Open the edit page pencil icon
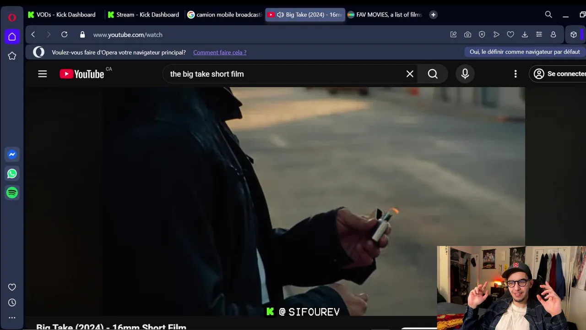This screenshot has height=330, width=586. 453,34
